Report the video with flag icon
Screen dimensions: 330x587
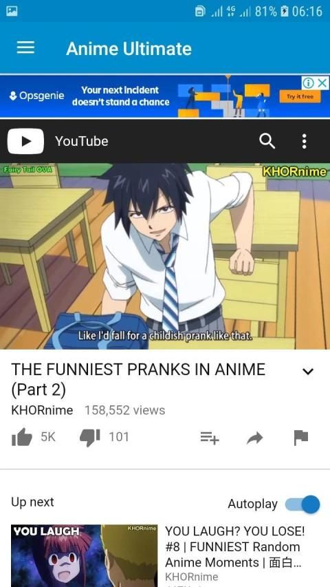point(301,437)
